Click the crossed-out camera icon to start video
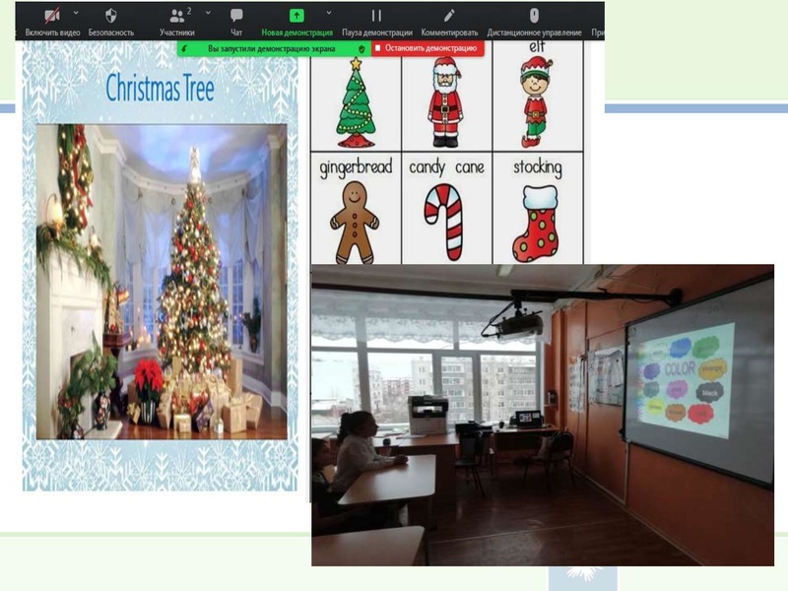 (x=51, y=17)
